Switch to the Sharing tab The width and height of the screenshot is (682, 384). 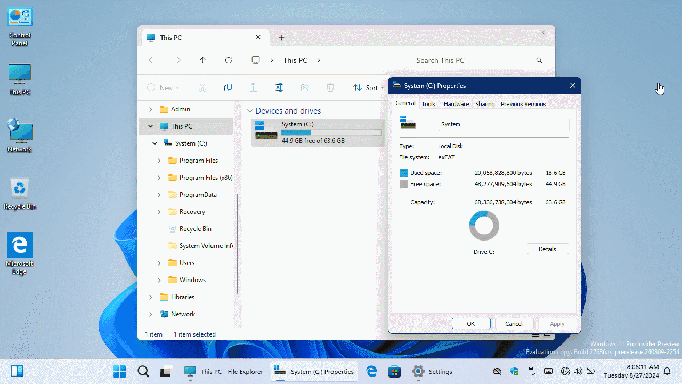click(485, 104)
